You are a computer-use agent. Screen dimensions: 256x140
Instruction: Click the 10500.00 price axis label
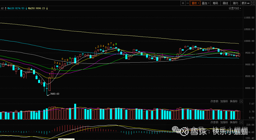click(249, 29)
